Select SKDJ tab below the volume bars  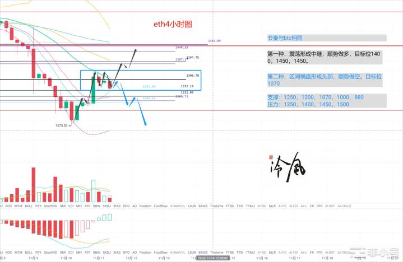pos(106,206)
